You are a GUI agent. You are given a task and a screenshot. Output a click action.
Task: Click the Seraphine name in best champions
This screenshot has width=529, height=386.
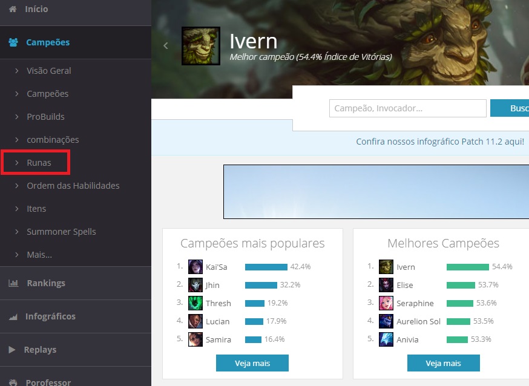415,303
